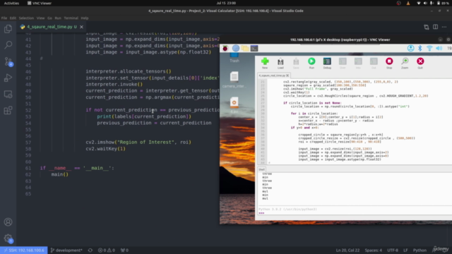Click the Quit button in Thonny toolbar
Screen dimensions: 452x254
pyautogui.click(x=420, y=63)
